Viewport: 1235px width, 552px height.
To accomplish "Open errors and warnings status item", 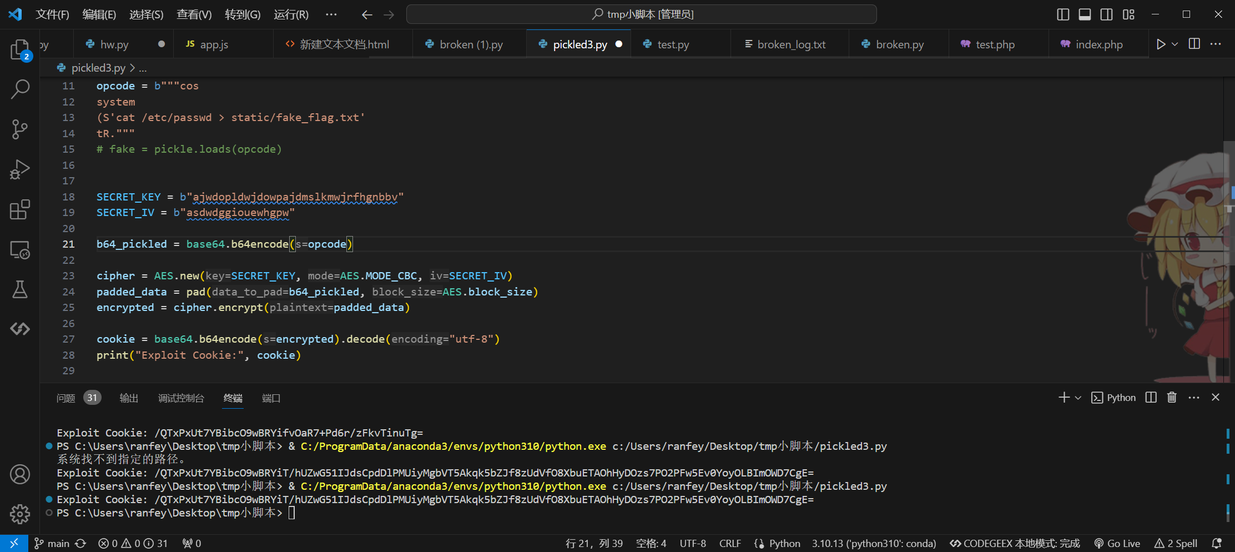I will pos(133,543).
